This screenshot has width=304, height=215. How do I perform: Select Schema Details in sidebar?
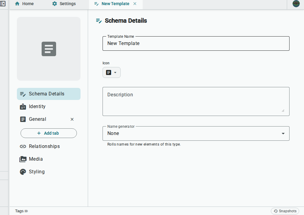[x=49, y=94]
